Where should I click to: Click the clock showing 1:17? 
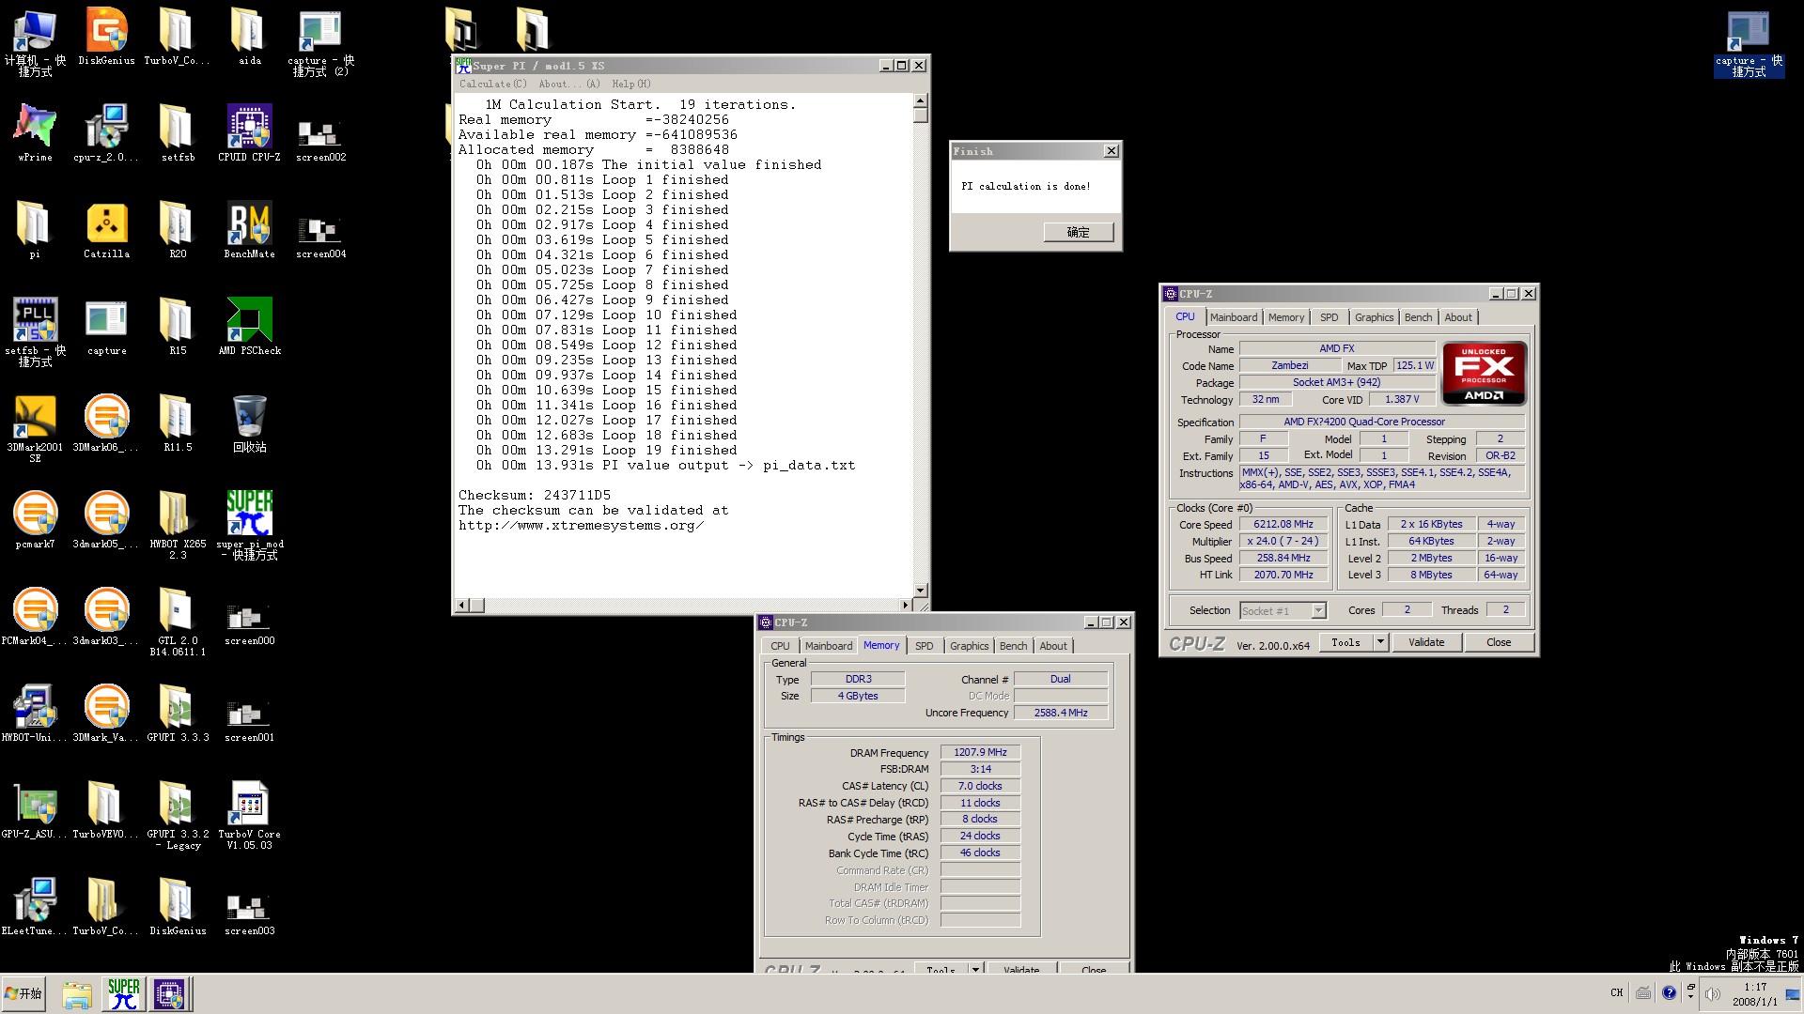pos(1755,987)
